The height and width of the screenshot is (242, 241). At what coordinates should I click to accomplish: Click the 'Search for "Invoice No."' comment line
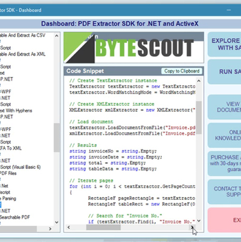(x=125, y=216)
